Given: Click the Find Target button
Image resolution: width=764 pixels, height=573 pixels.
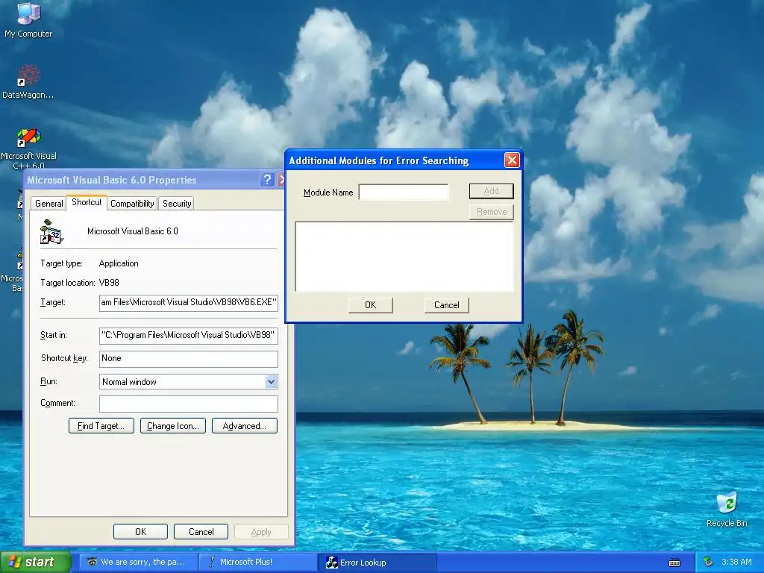Looking at the screenshot, I should 101,426.
